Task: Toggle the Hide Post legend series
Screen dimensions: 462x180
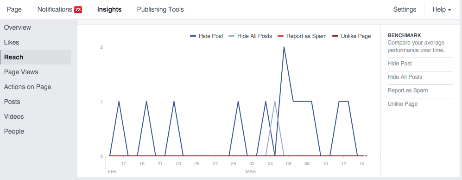Action: pyautogui.click(x=207, y=36)
